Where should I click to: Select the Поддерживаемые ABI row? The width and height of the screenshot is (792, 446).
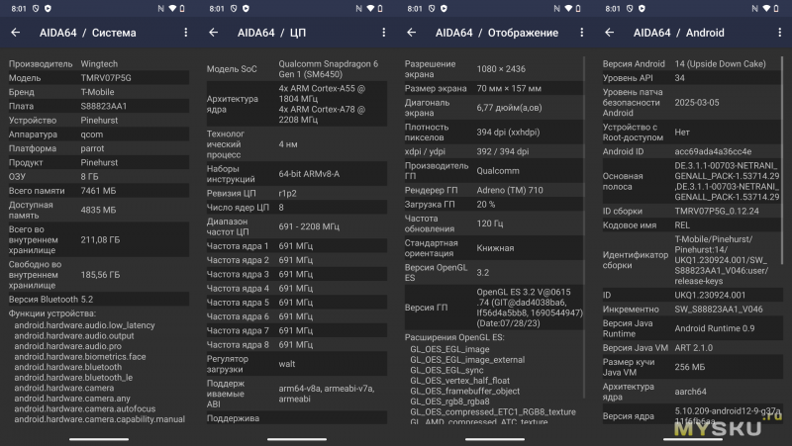[x=296, y=394]
